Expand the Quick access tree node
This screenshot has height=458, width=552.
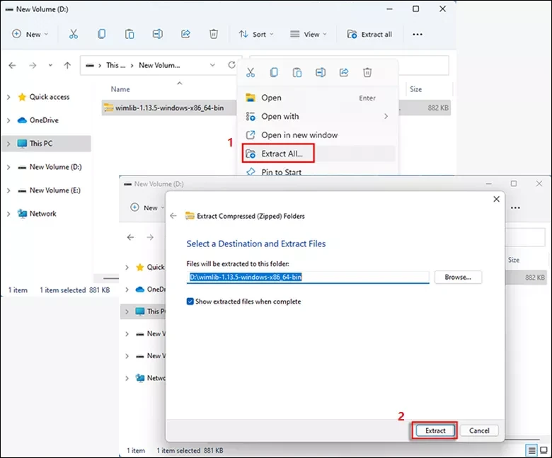tap(8, 97)
